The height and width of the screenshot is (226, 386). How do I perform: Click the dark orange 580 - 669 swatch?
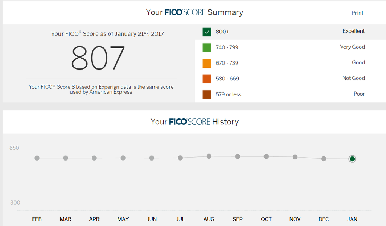pos(207,79)
